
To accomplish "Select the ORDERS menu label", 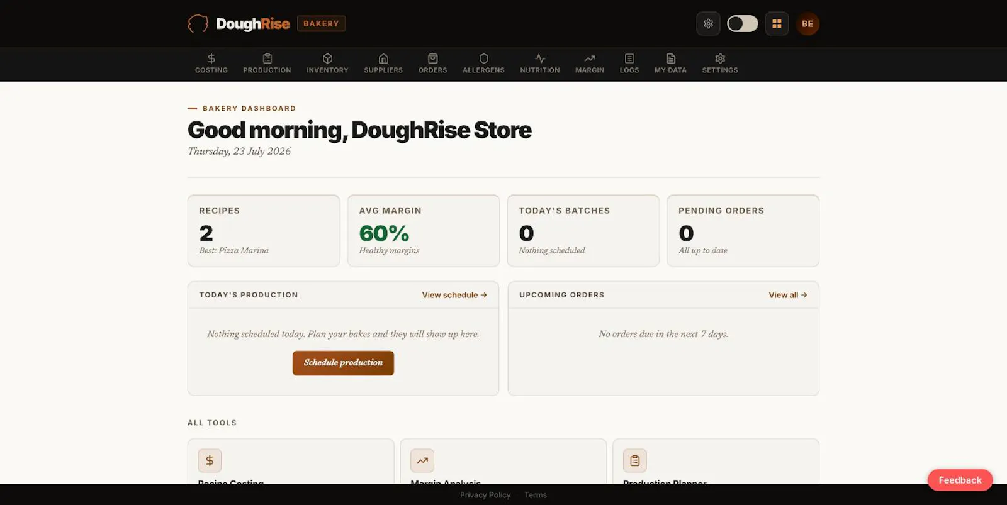I will pos(433,70).
